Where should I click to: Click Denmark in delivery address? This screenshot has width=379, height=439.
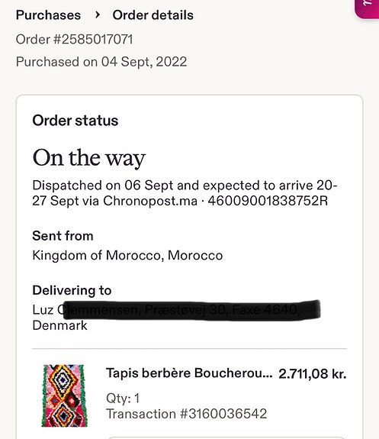tap(59, 325)
